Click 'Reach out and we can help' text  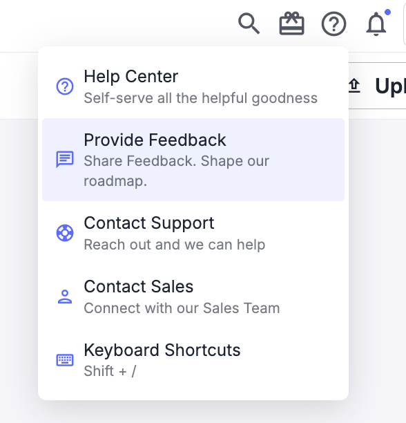point(175,245)
